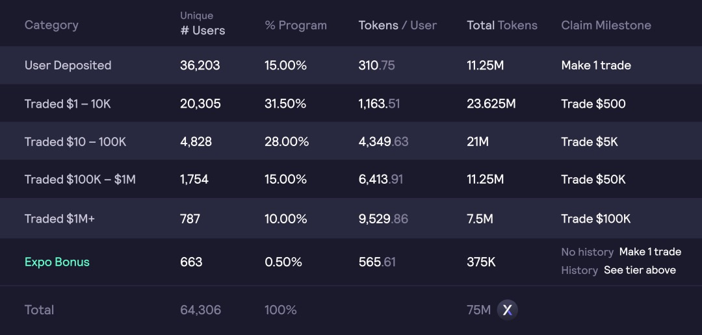
Task: Click the Claim Milestone column header
Action: pyautogui.click(x=606, y=25)
